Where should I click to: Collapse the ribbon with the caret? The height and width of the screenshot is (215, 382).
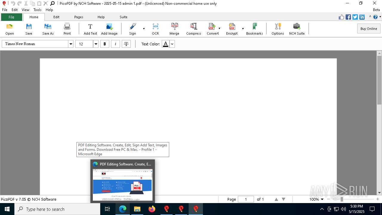(370, 17)
